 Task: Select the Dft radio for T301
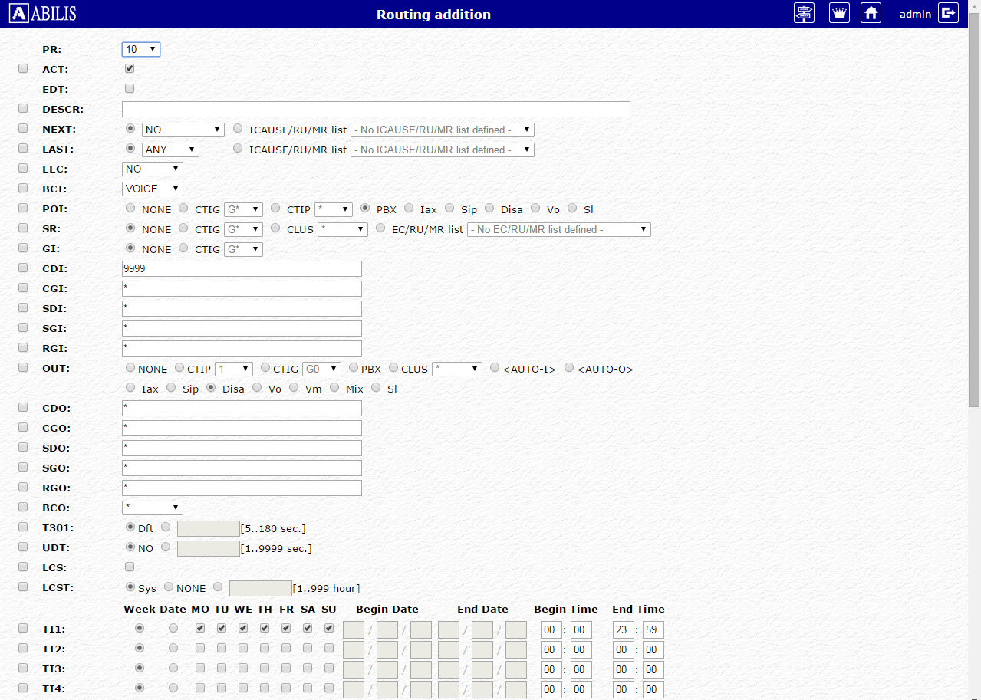click(x=130, y=527)
